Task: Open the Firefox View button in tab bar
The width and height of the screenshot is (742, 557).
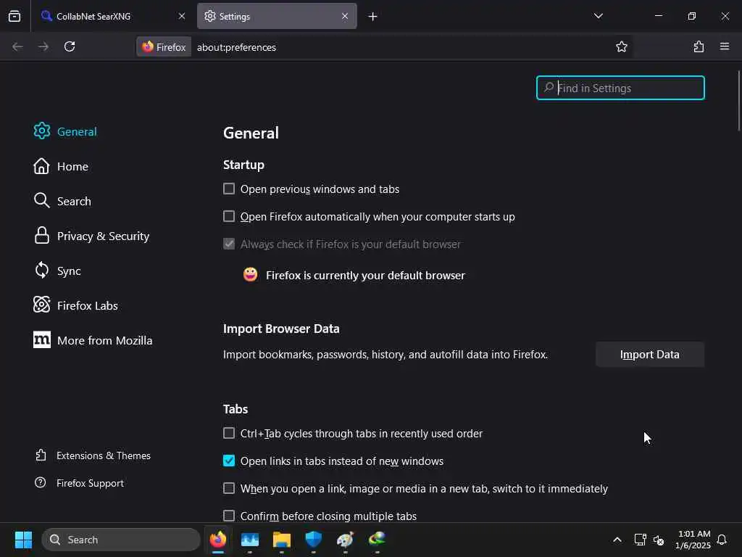Action: [x=14, y=16]
